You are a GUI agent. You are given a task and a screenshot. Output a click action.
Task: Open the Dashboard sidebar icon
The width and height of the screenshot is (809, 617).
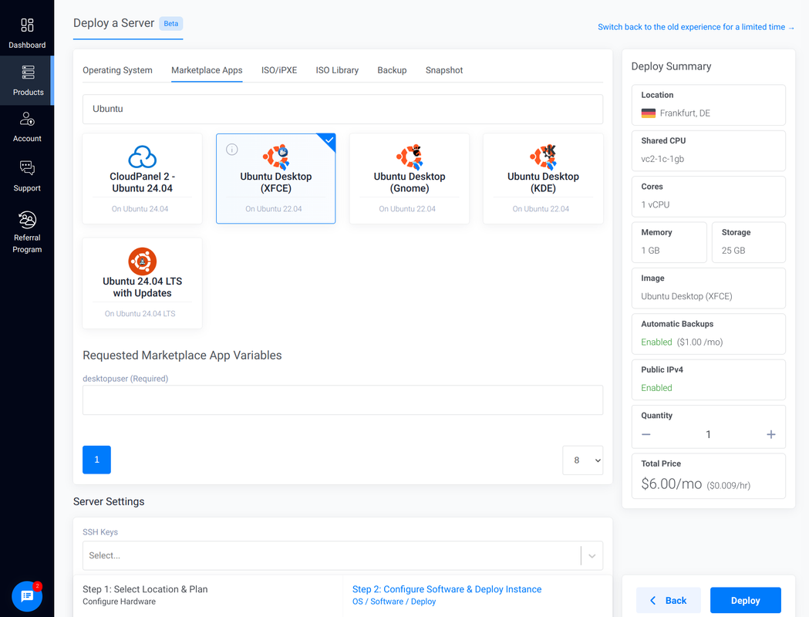point(27,25)
